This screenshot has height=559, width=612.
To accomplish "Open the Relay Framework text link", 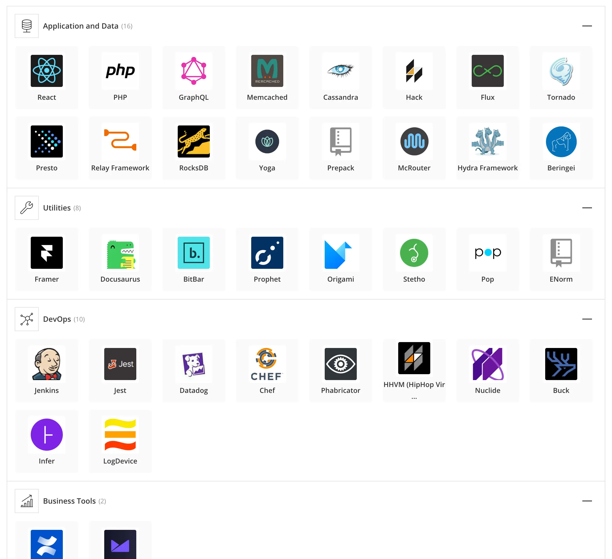I will [120, 168].
